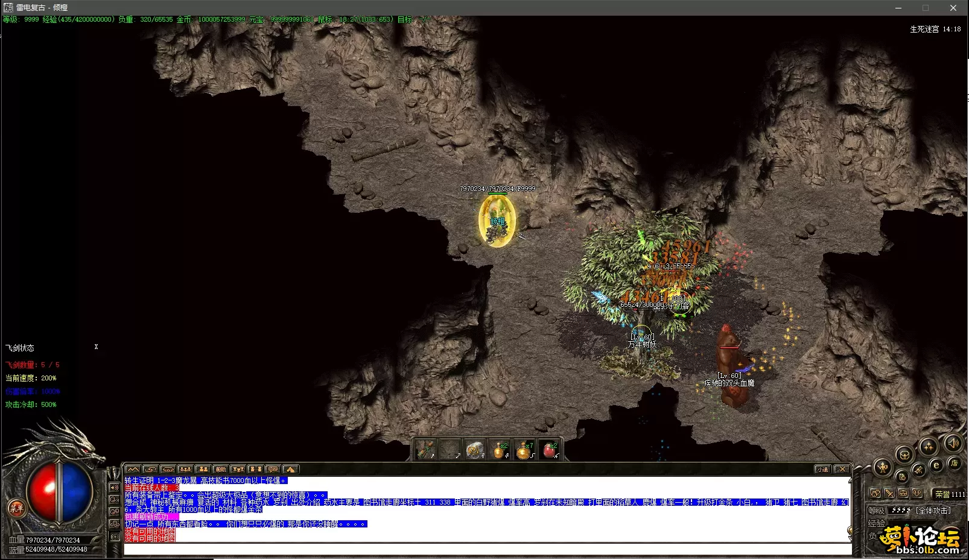Select the leftmost chat channel tab
This screenshot has width=969, height=560.
pos(133,469)
